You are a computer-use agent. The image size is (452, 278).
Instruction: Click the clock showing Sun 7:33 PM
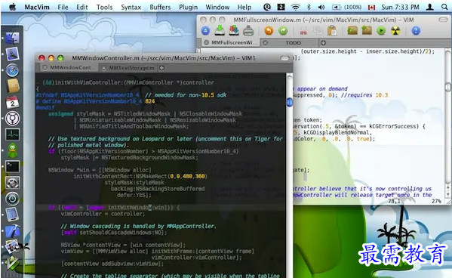point(400,8)
